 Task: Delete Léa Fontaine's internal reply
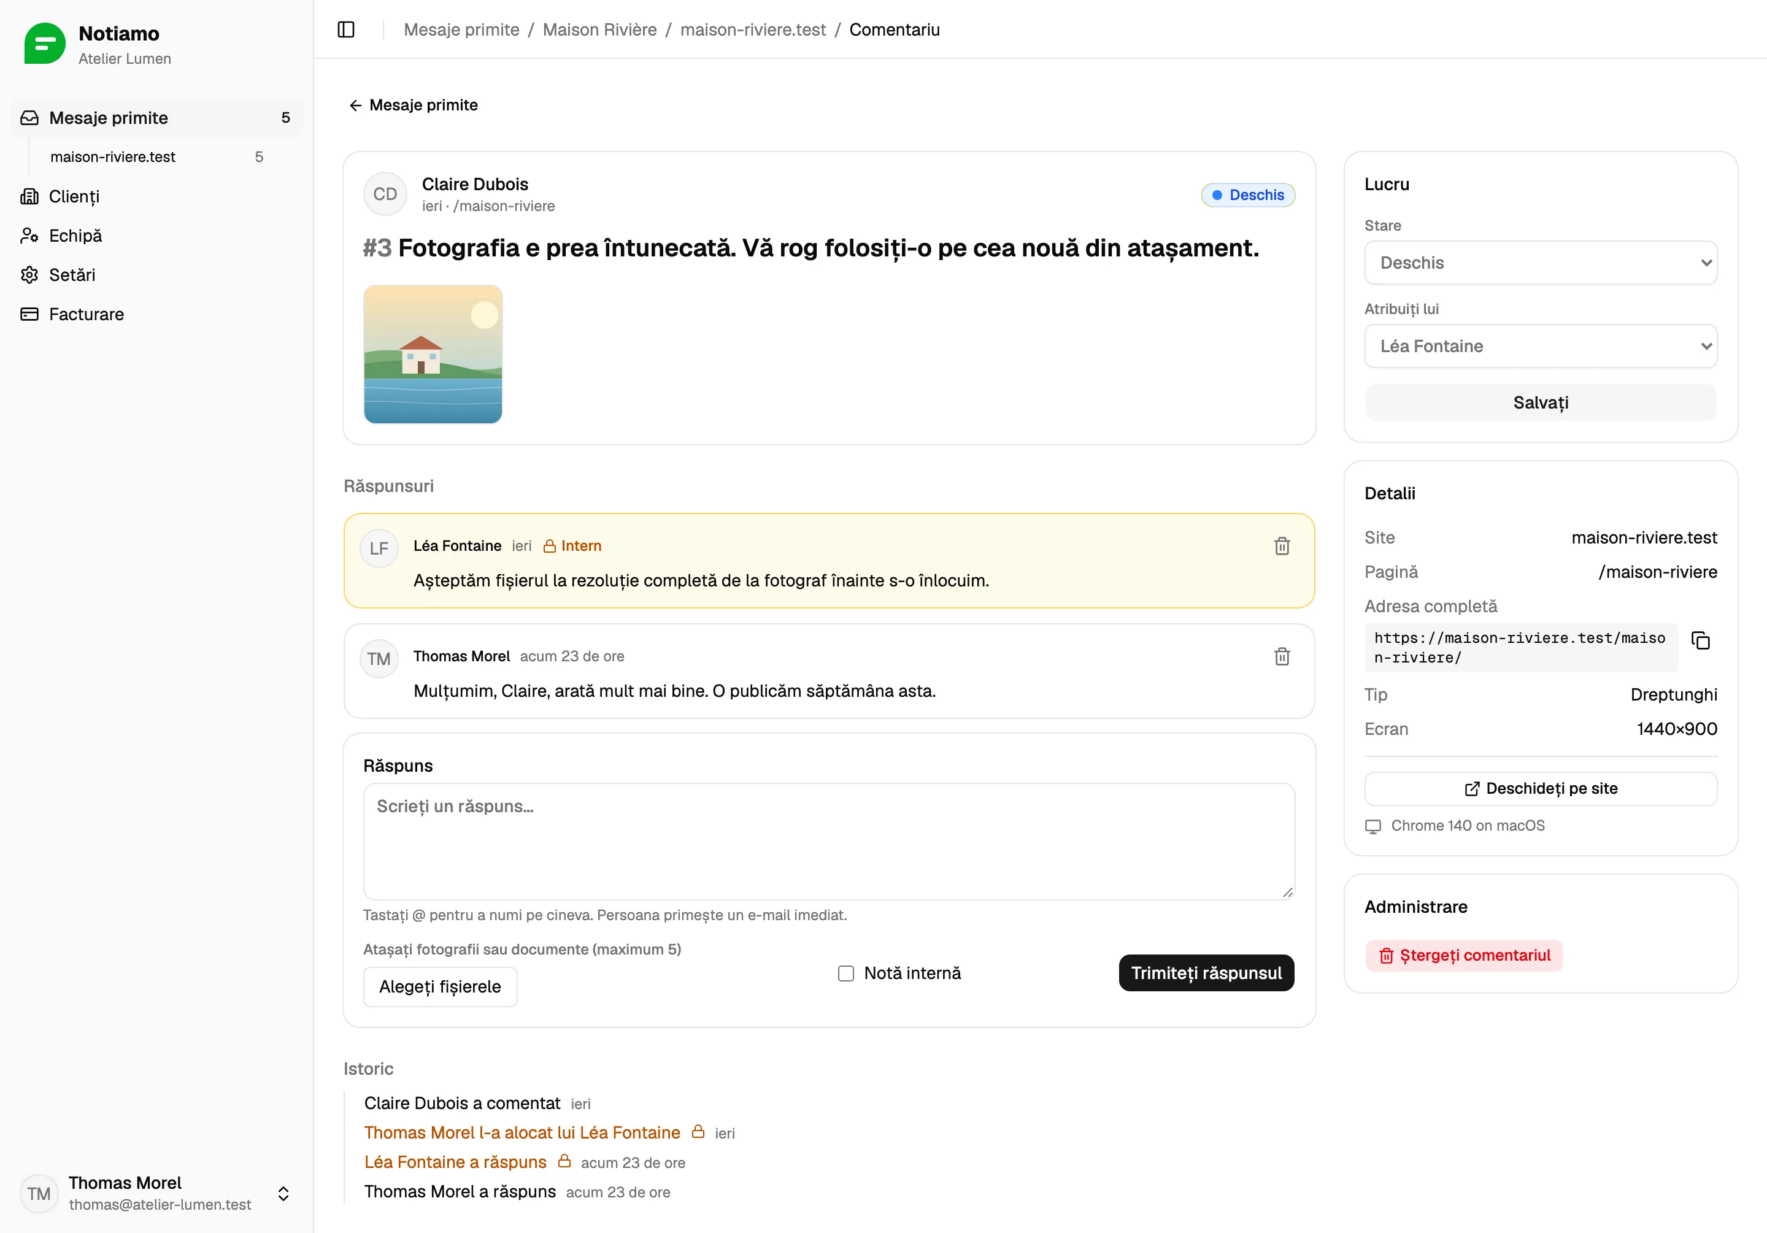pyautogui.click(x=1282, y=546)
